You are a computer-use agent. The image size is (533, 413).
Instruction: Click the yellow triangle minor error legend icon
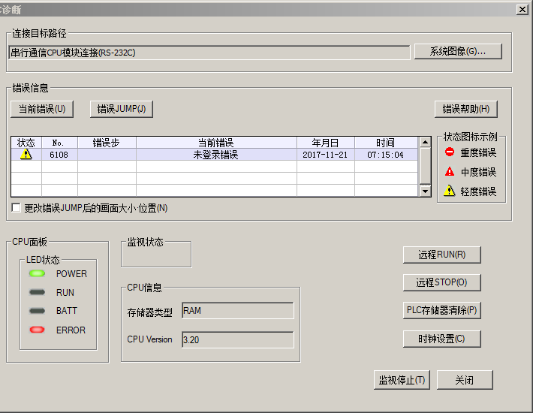pyautogui.click(x=450, y=191)
